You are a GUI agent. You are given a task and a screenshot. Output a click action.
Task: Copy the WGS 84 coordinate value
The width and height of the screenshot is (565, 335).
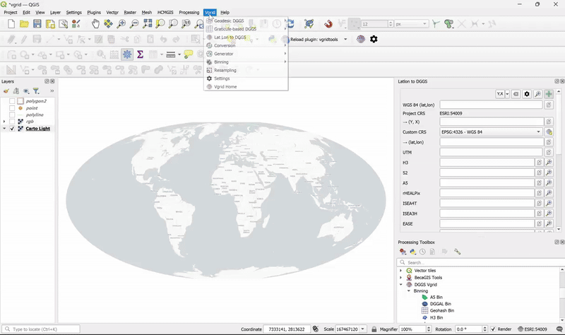[548, 105]
